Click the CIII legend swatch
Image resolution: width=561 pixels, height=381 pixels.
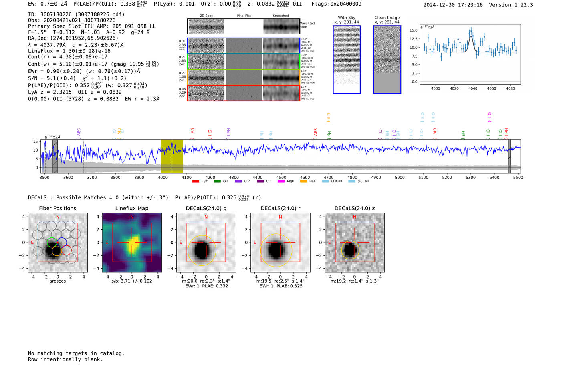pos(260,181)
